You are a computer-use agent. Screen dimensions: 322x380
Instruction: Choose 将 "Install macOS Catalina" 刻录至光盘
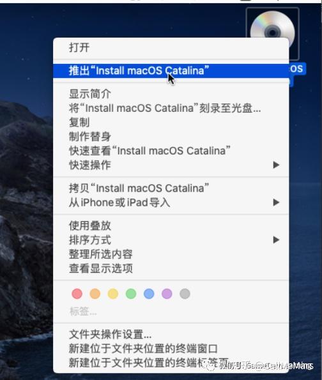click(x=171, y=108)
